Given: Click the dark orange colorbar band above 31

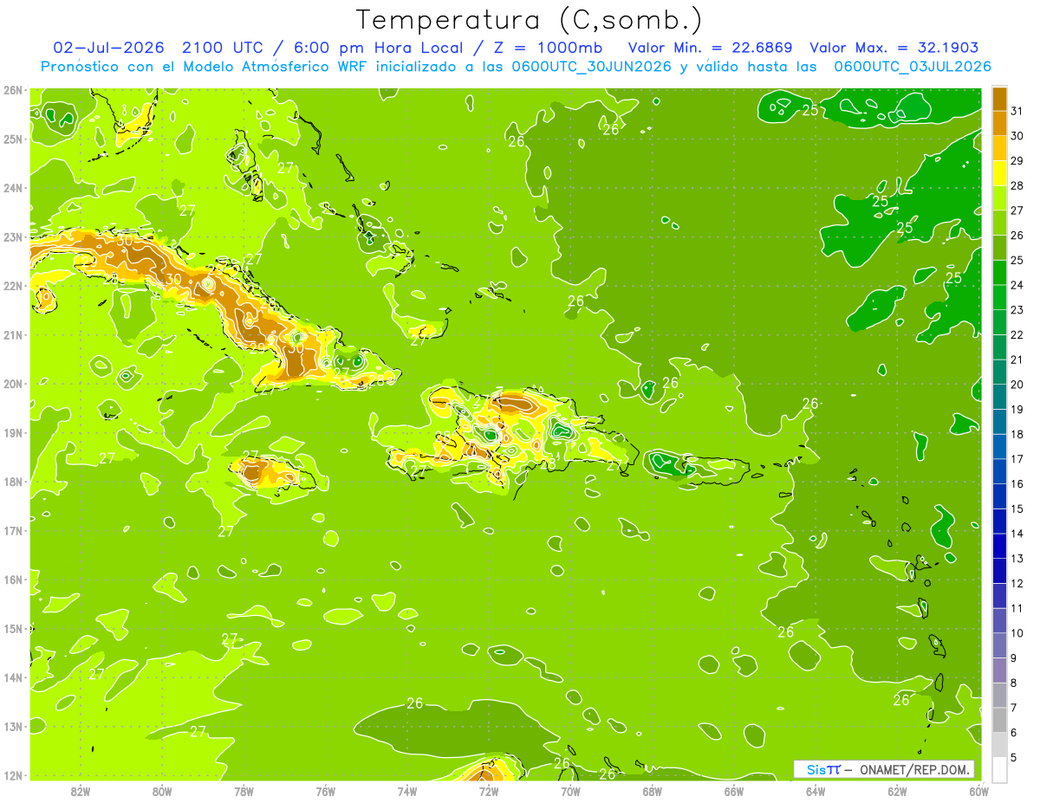Looking at the screenshot, I should [x=999, y=98].
